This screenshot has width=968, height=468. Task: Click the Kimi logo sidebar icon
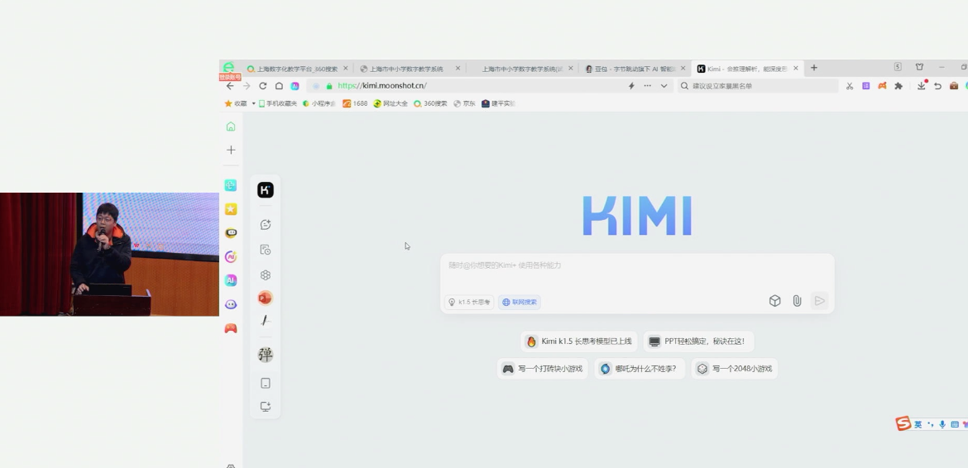click(266, 190)
